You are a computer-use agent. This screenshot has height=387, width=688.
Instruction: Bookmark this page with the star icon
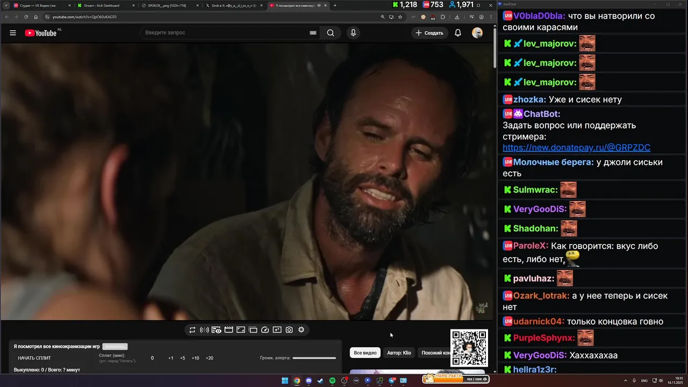click(400, 17)
